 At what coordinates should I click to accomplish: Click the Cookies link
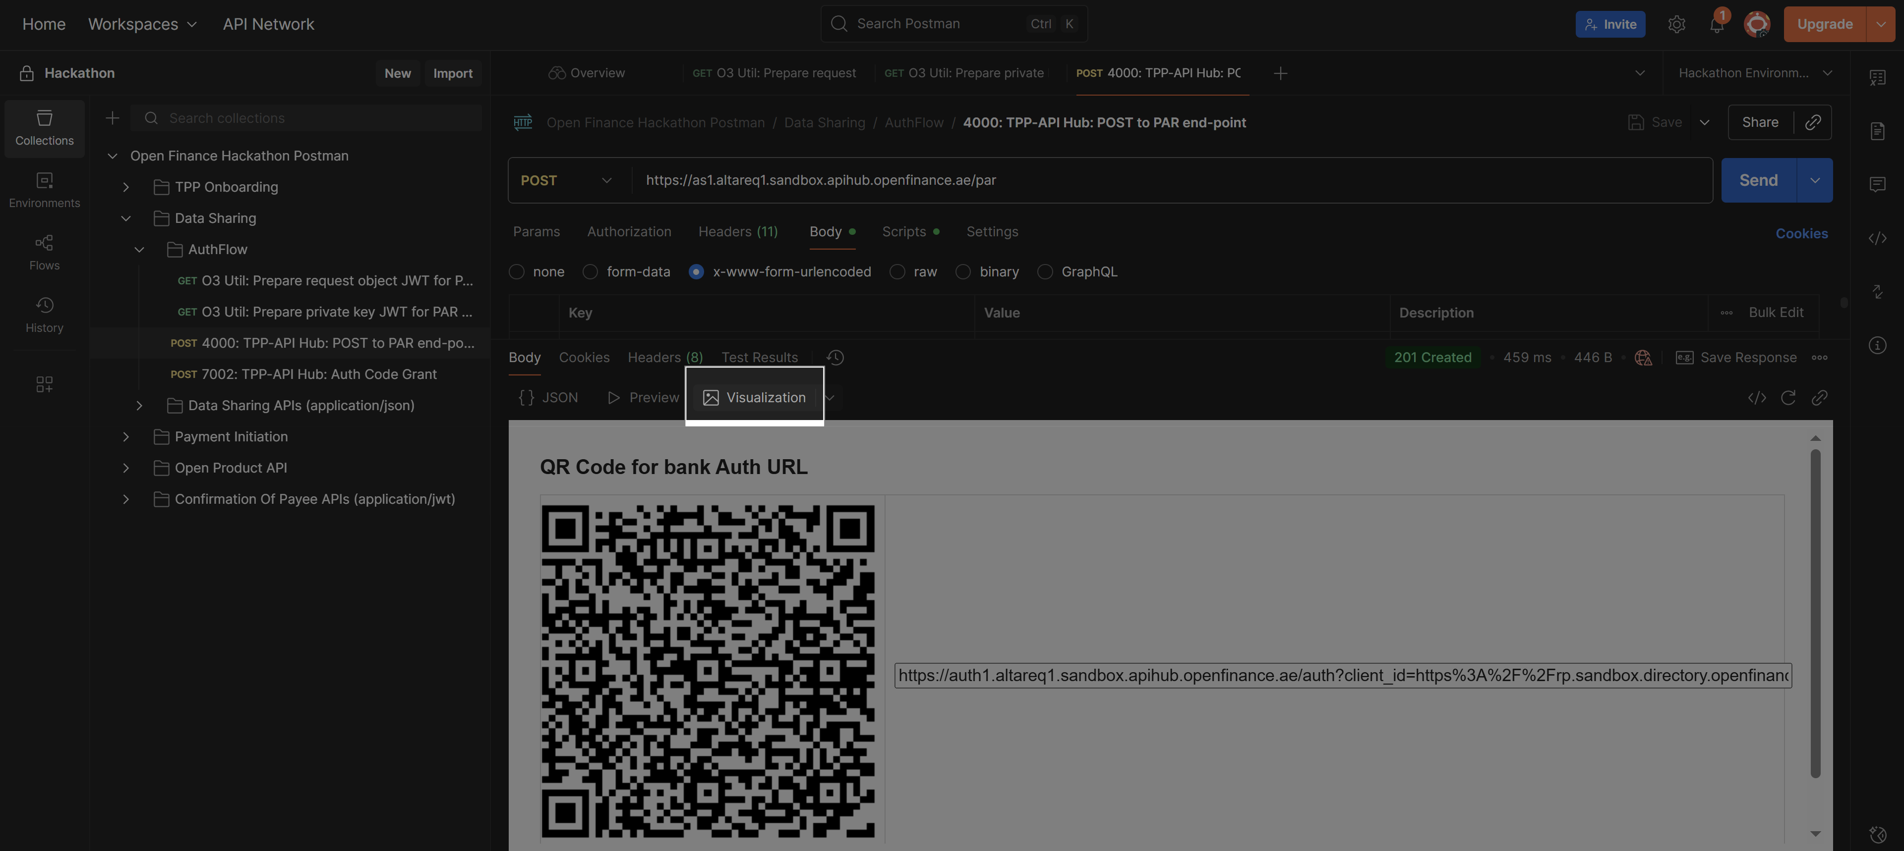click(x=1801, y=233)
